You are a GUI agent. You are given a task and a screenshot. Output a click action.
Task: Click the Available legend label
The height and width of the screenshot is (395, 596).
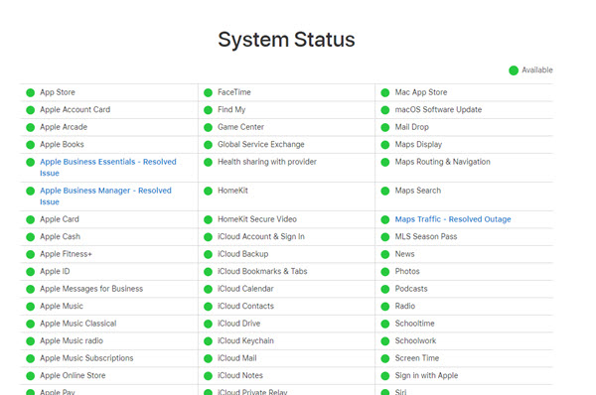pos(537,69)
